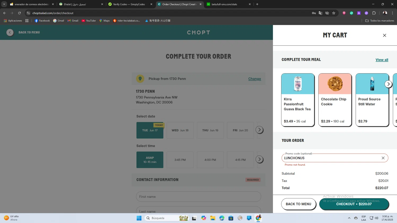Open Aplicaciones bookmarks shortcut
The height and width of the screenshot is (223, 397).
pos(13,21)
